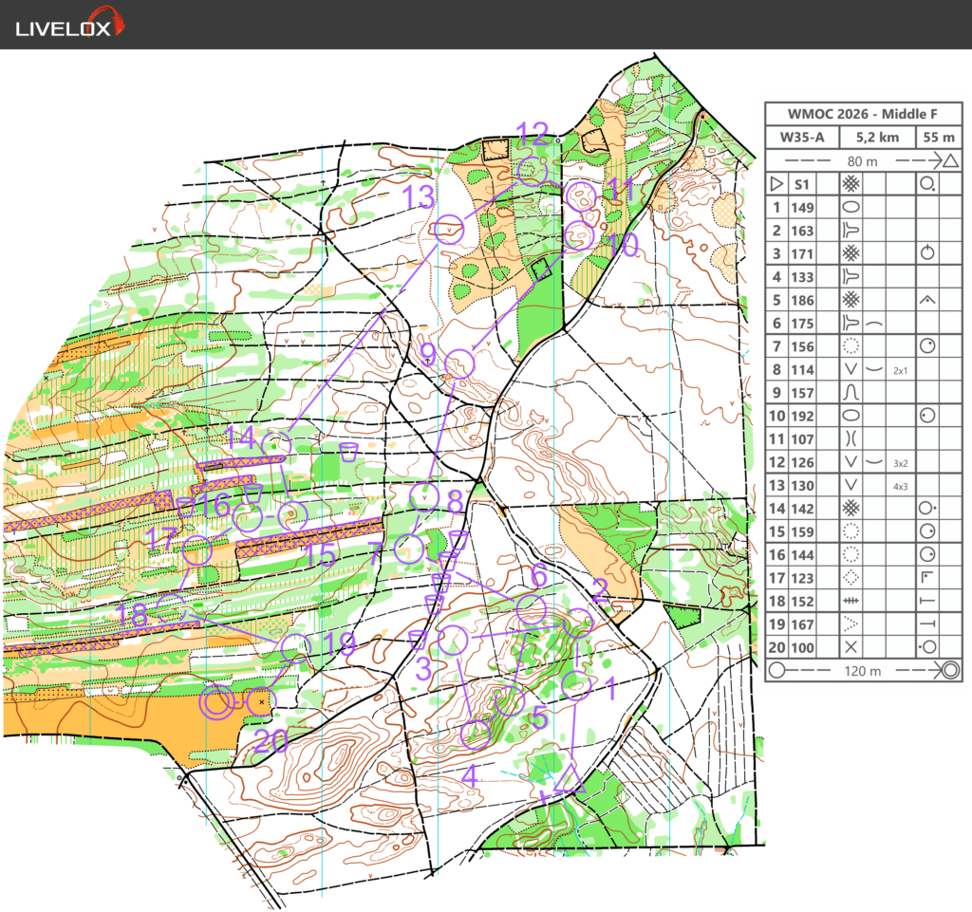The height and width of the screenshot is (912, 972).
Task: Click the 'S1' start cell
Action: pos(802,185)
